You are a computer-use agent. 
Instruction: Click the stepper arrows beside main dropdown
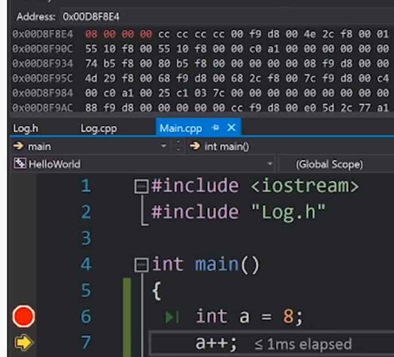178,146
